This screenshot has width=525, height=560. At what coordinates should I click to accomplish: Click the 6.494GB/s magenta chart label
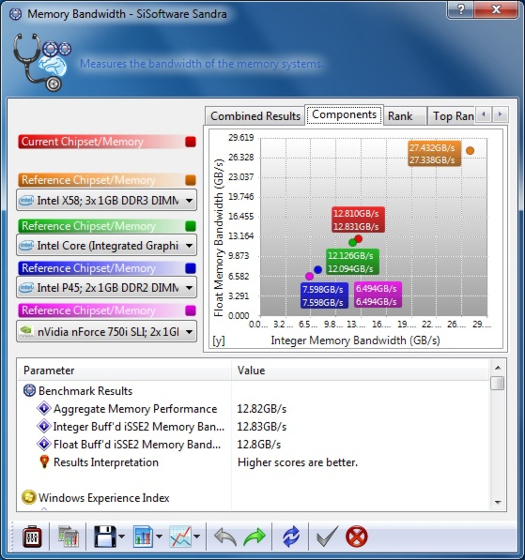point(378,295)
